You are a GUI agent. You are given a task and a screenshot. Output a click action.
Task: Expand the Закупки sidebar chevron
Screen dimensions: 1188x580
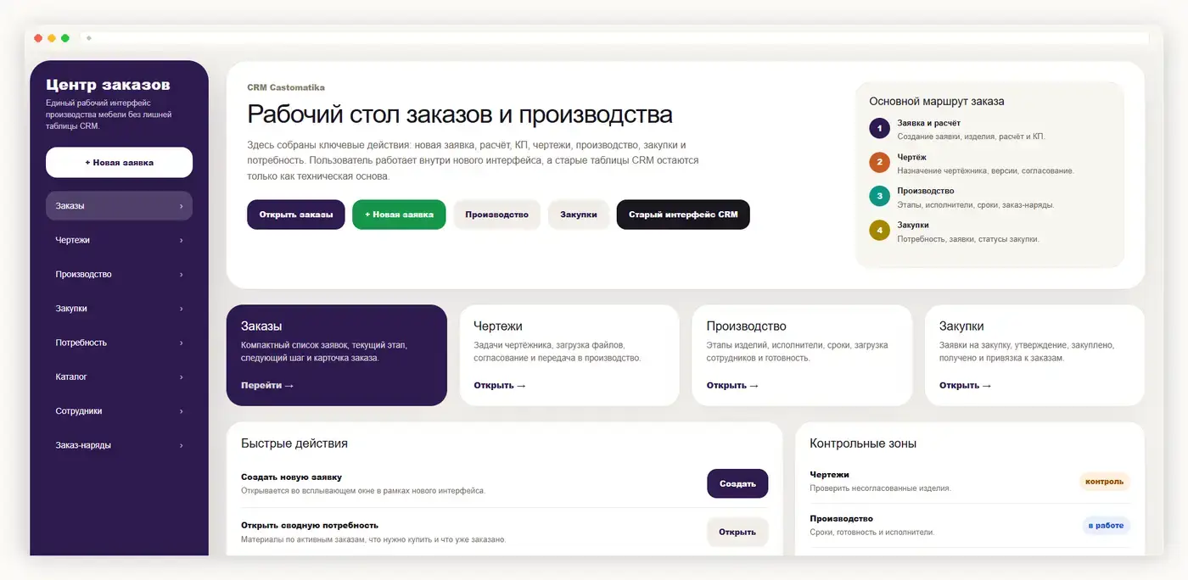[181, 309]
